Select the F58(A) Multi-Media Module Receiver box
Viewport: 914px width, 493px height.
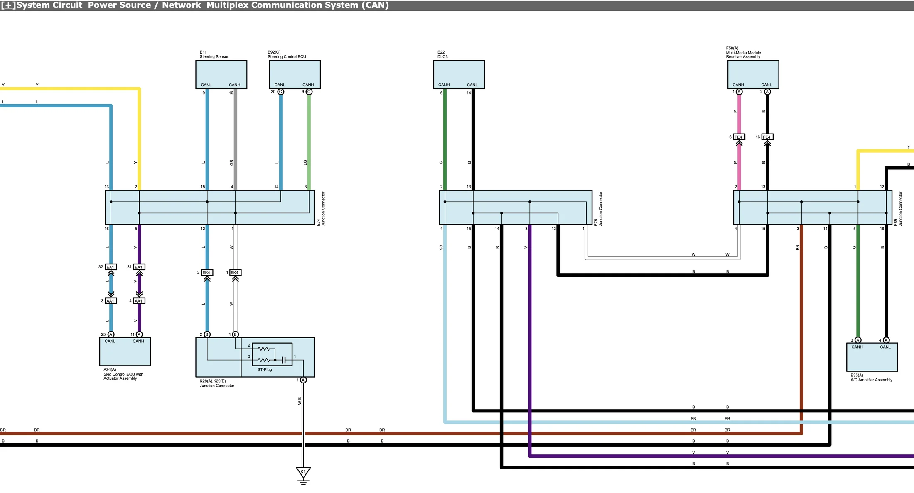pos(753,74)
